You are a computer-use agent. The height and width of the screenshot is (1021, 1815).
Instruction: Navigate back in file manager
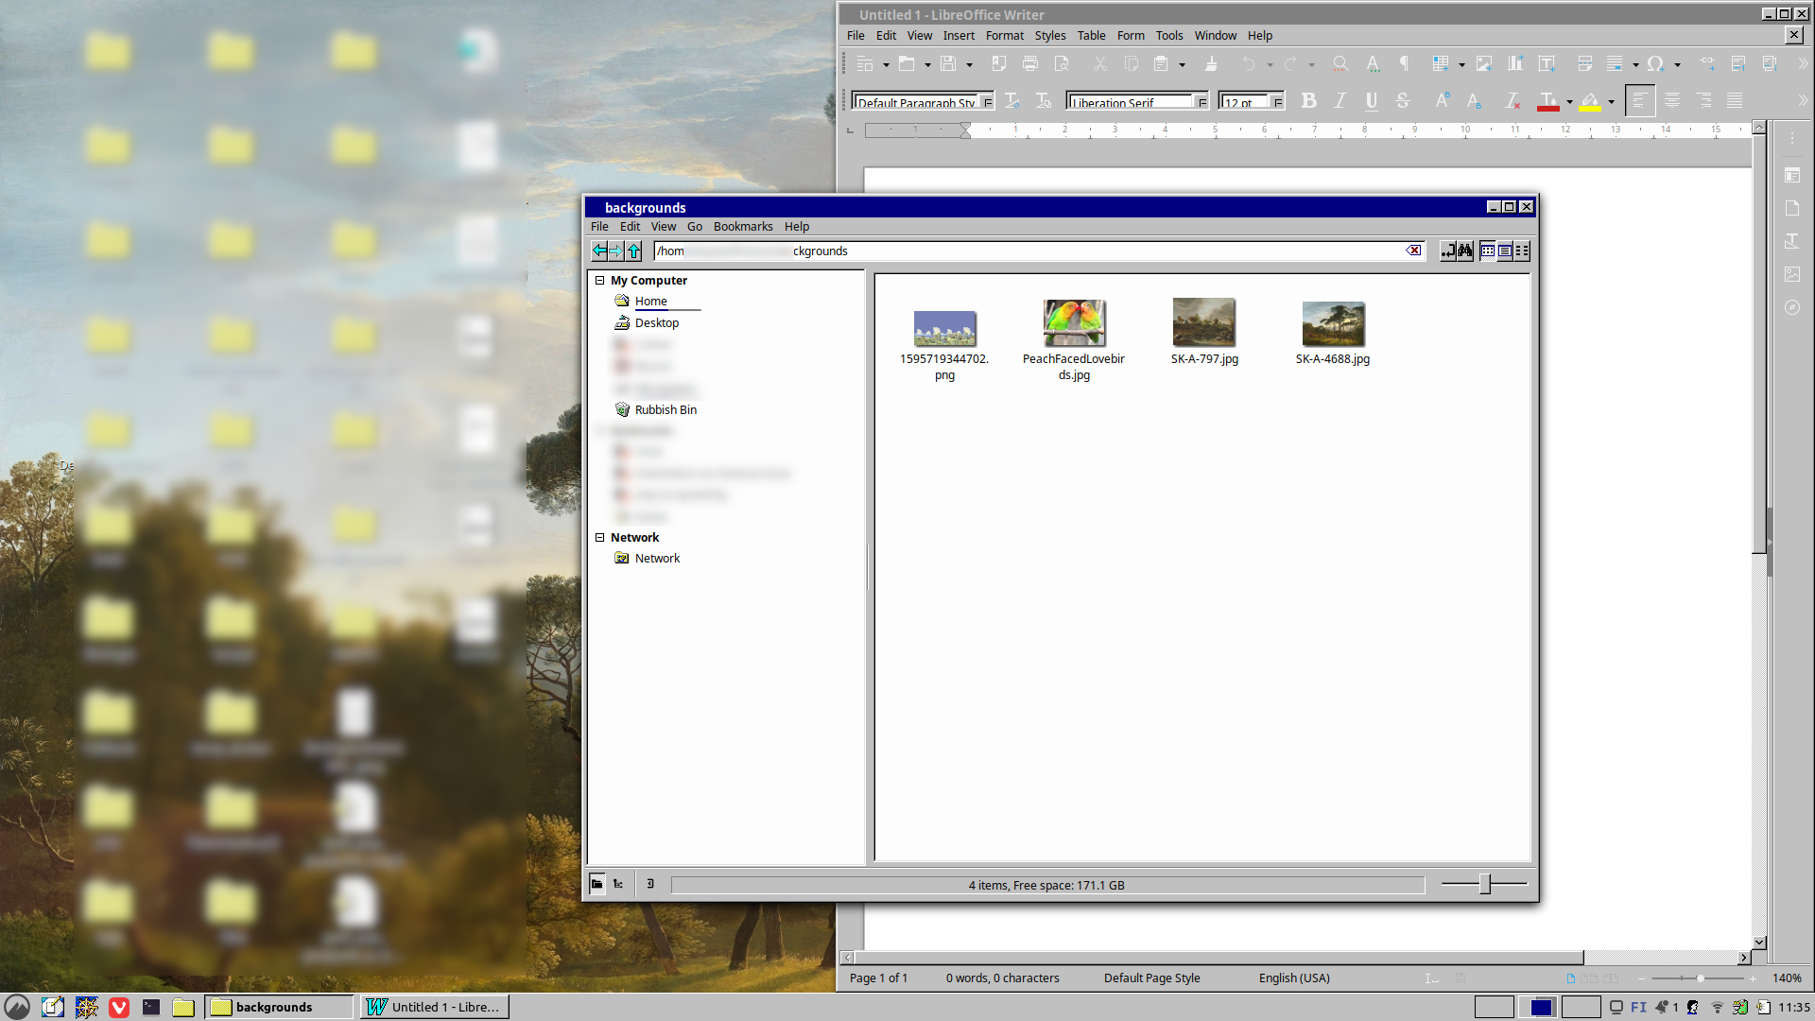[x=599, y=251]
